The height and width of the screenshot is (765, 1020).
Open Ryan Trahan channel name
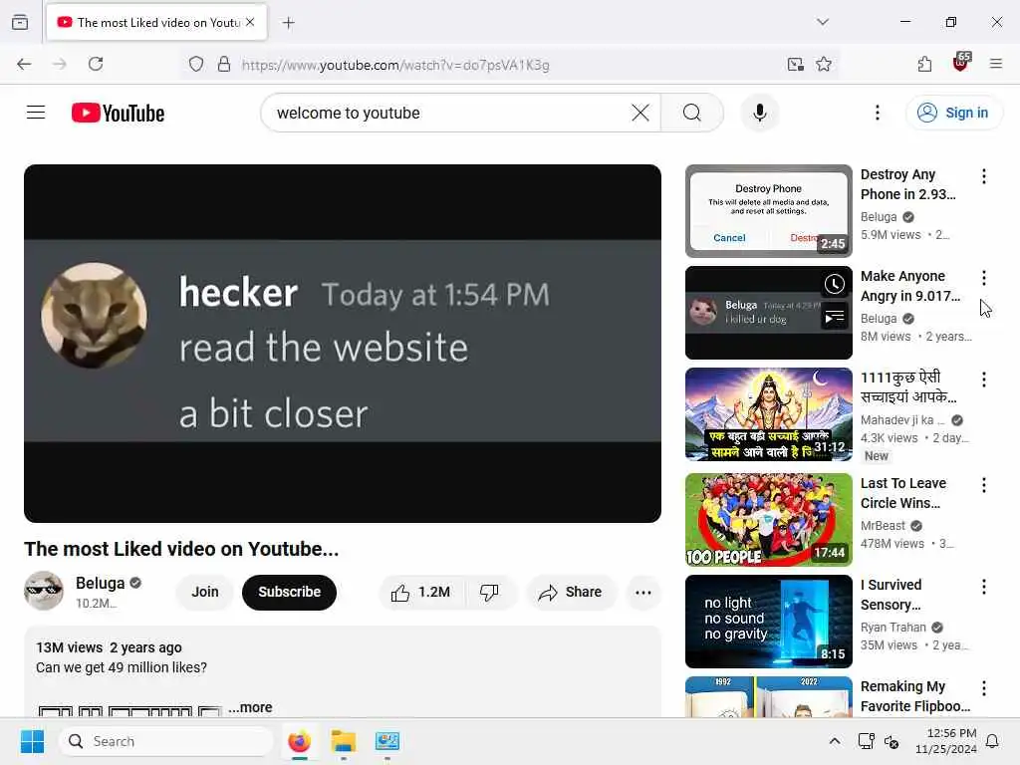pyautogui.click(x=893, y=628)
